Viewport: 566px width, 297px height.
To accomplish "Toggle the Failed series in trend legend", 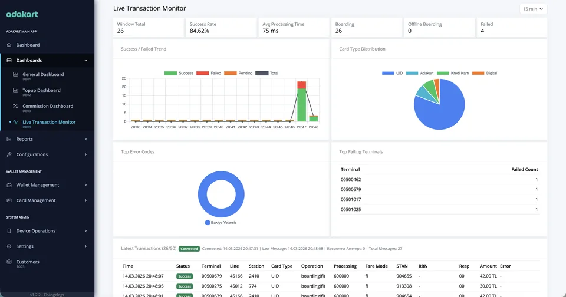I will click(209, 73).
